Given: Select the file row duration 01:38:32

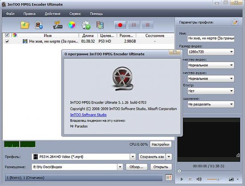Looking at the screenshot, I should tap(88, 41).
